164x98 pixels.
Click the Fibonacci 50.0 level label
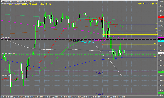click(x=156, y=34)
